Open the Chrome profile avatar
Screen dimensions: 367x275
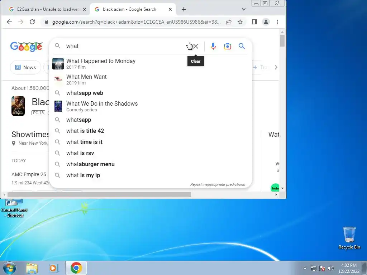(266, 22)
